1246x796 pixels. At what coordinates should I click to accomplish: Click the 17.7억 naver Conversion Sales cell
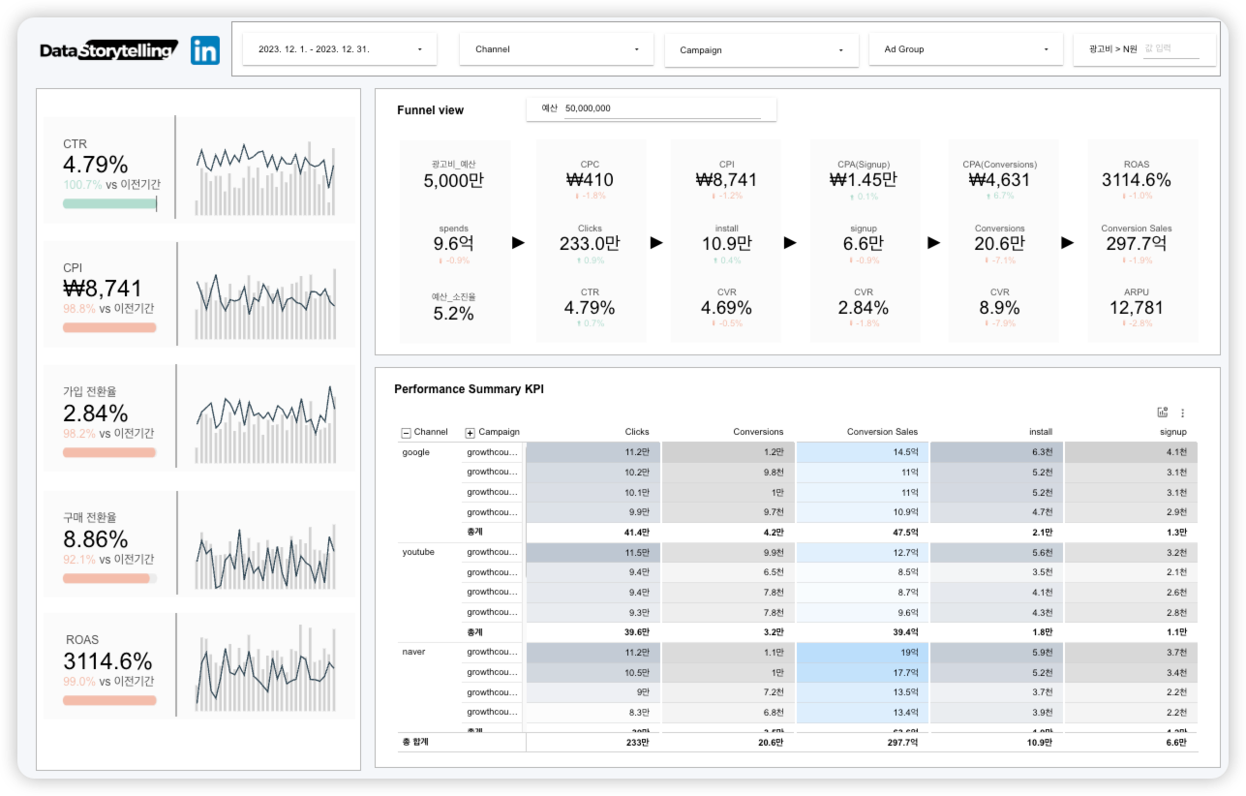[x=862, y=672]
